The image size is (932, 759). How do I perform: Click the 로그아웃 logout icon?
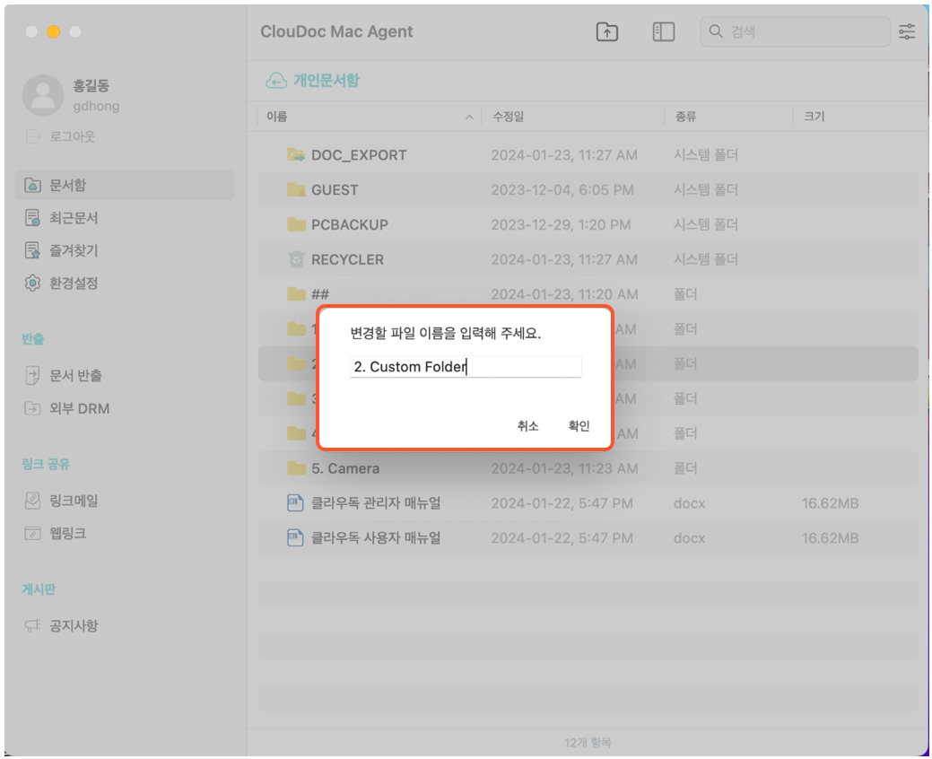pos(32,136)
